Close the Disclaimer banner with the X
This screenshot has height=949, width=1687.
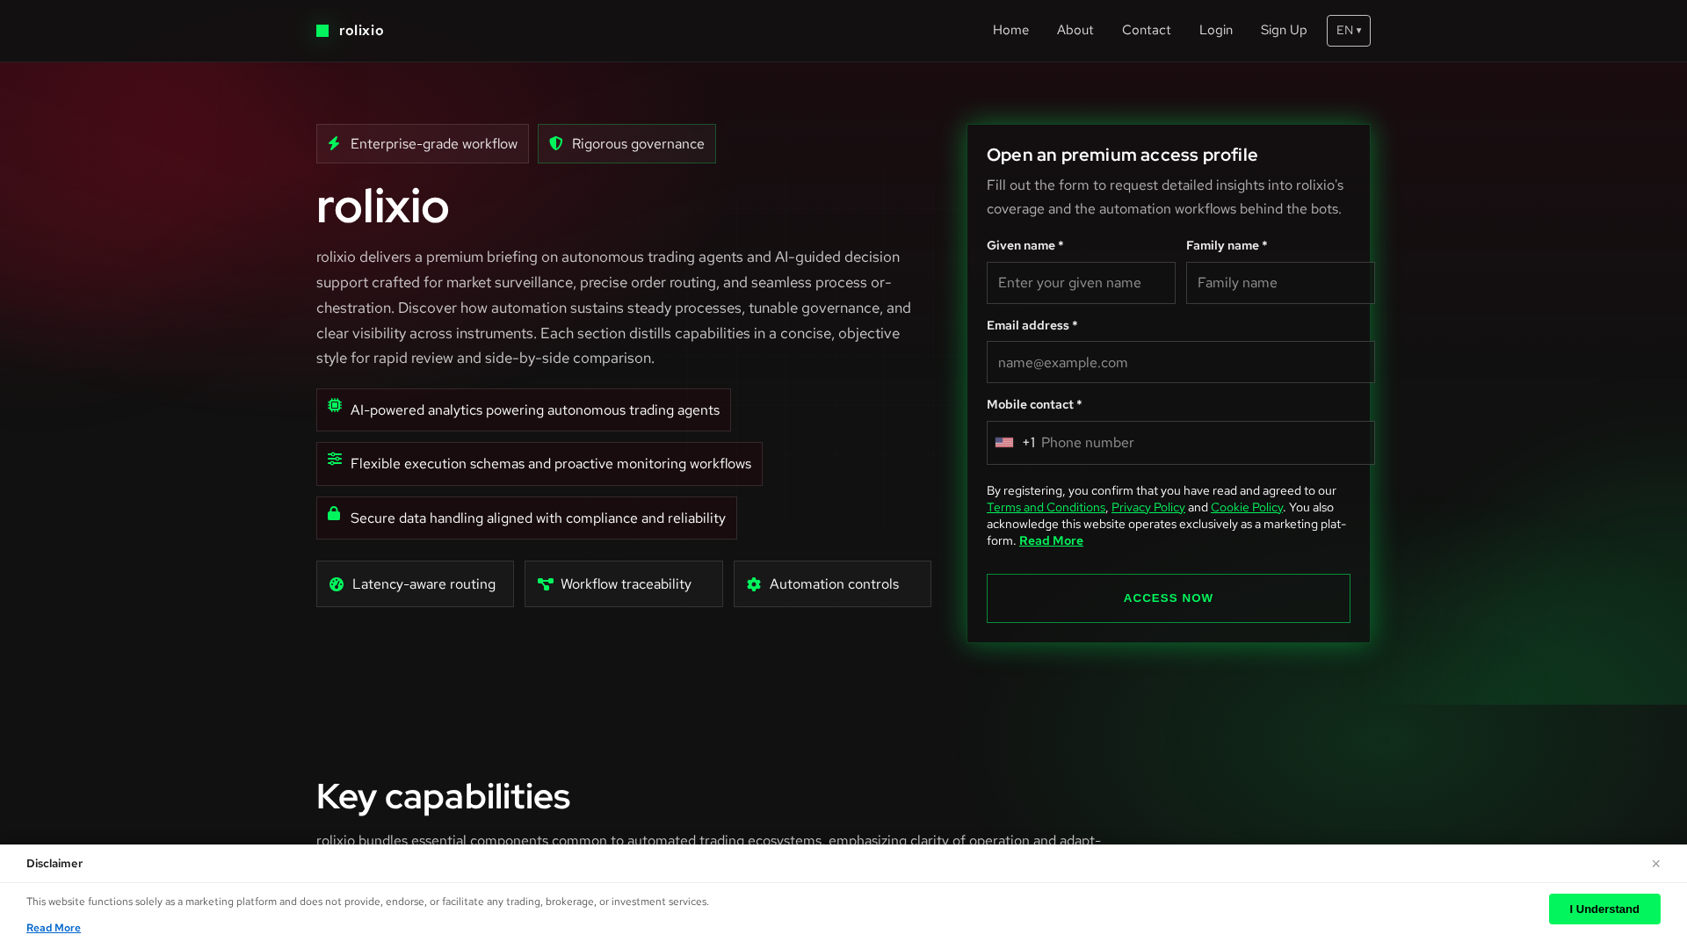1655,864
